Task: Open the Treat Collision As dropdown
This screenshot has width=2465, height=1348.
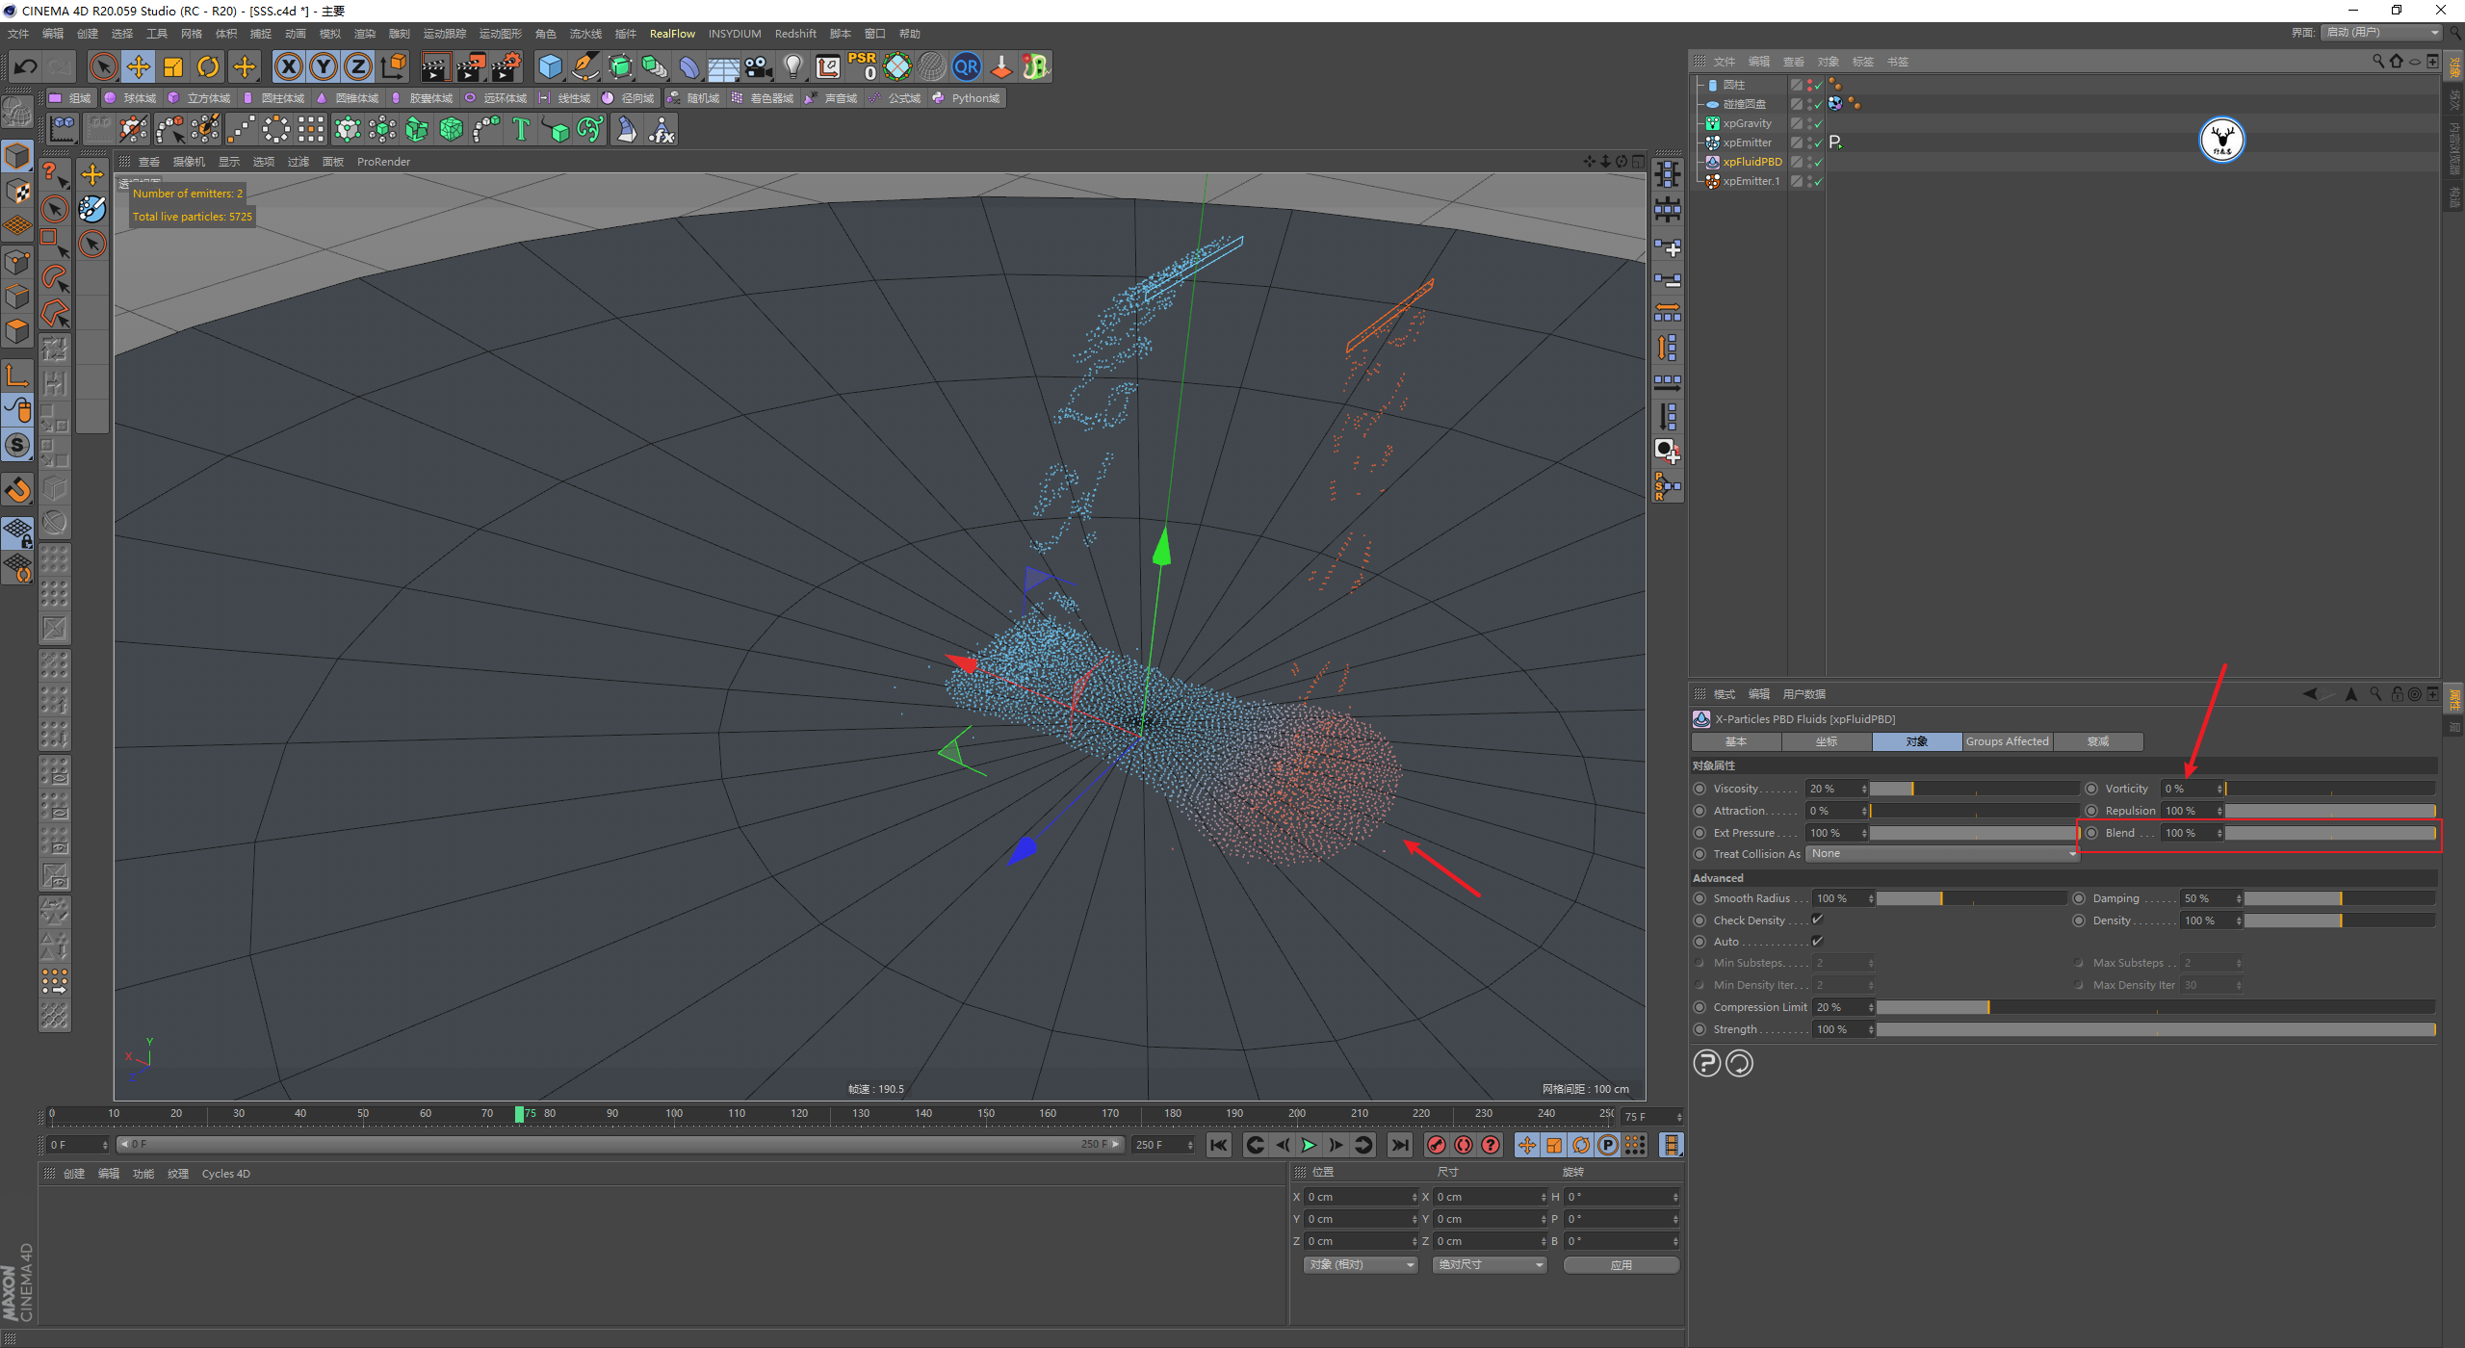Action: coord(1942,854)
